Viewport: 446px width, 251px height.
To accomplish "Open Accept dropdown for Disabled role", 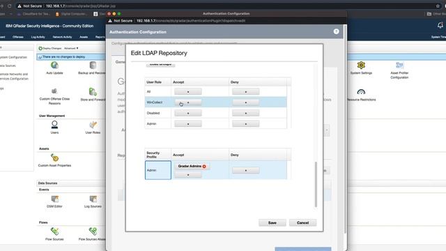I will (x=188, y=113).
